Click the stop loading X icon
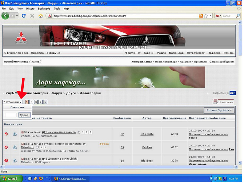The height and width of the screenshot is (185, 244). coord(32,16)
